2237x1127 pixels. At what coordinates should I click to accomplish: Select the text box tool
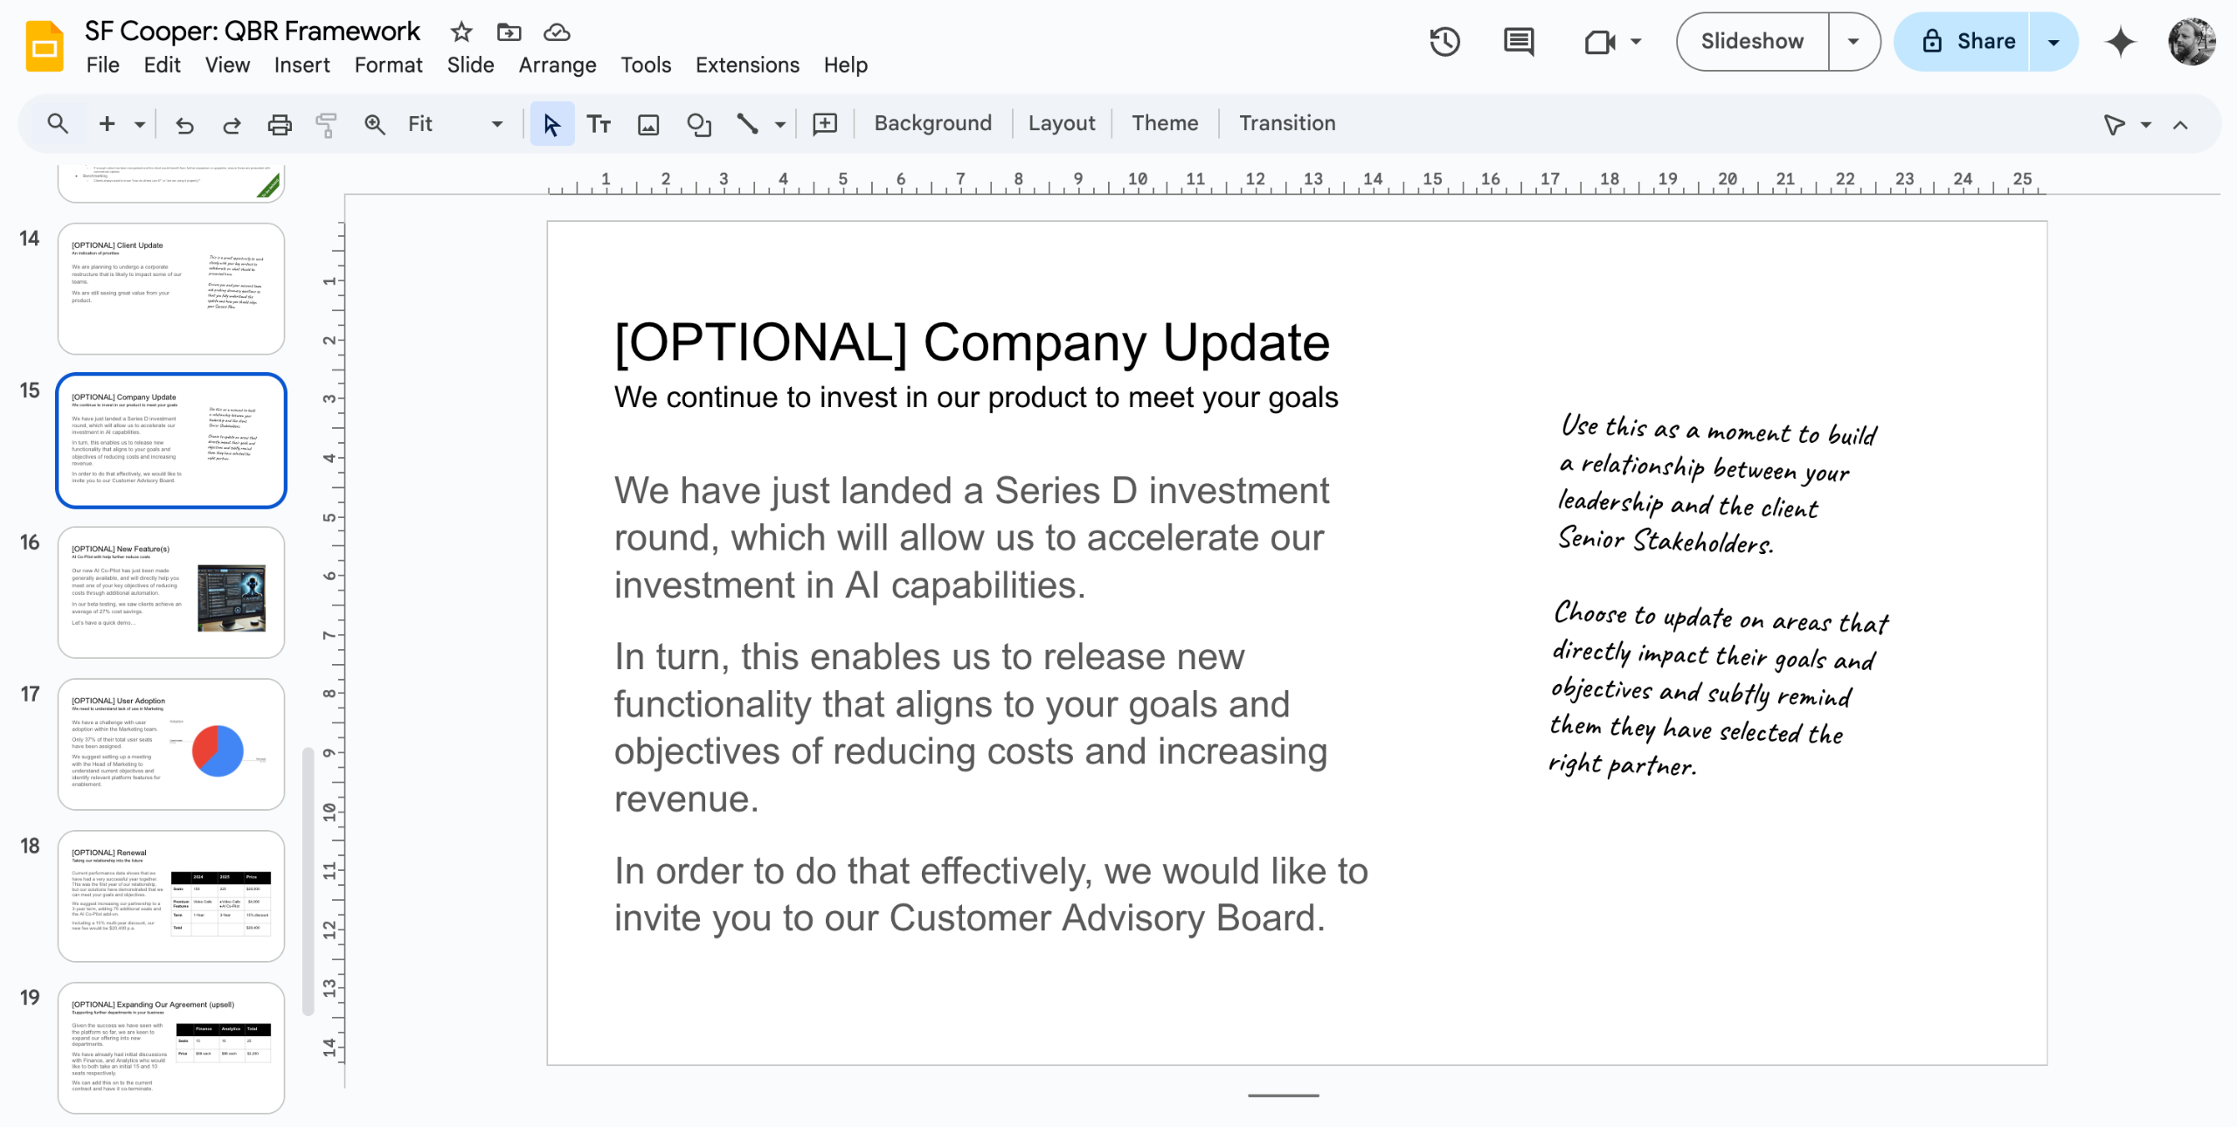[599, 124]
